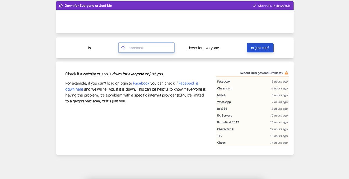Open the Chase outage entry
The width and height of the screenshot is (349, 179).
coord(221,143)
